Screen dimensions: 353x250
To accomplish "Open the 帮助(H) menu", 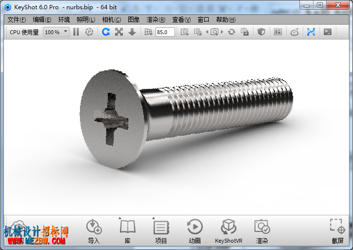I will click(x=226, y=20).
